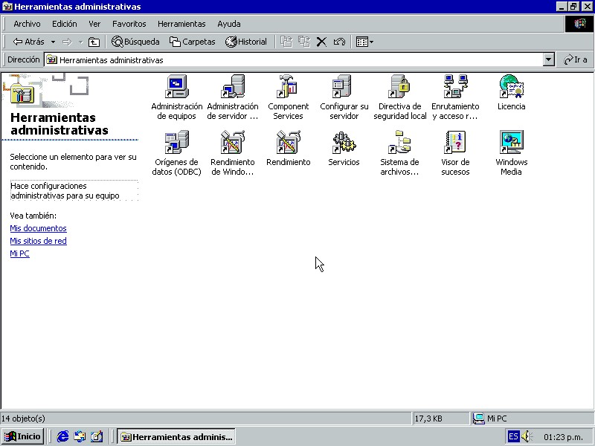Open the Búsqueda search pane

click(135, 42)
